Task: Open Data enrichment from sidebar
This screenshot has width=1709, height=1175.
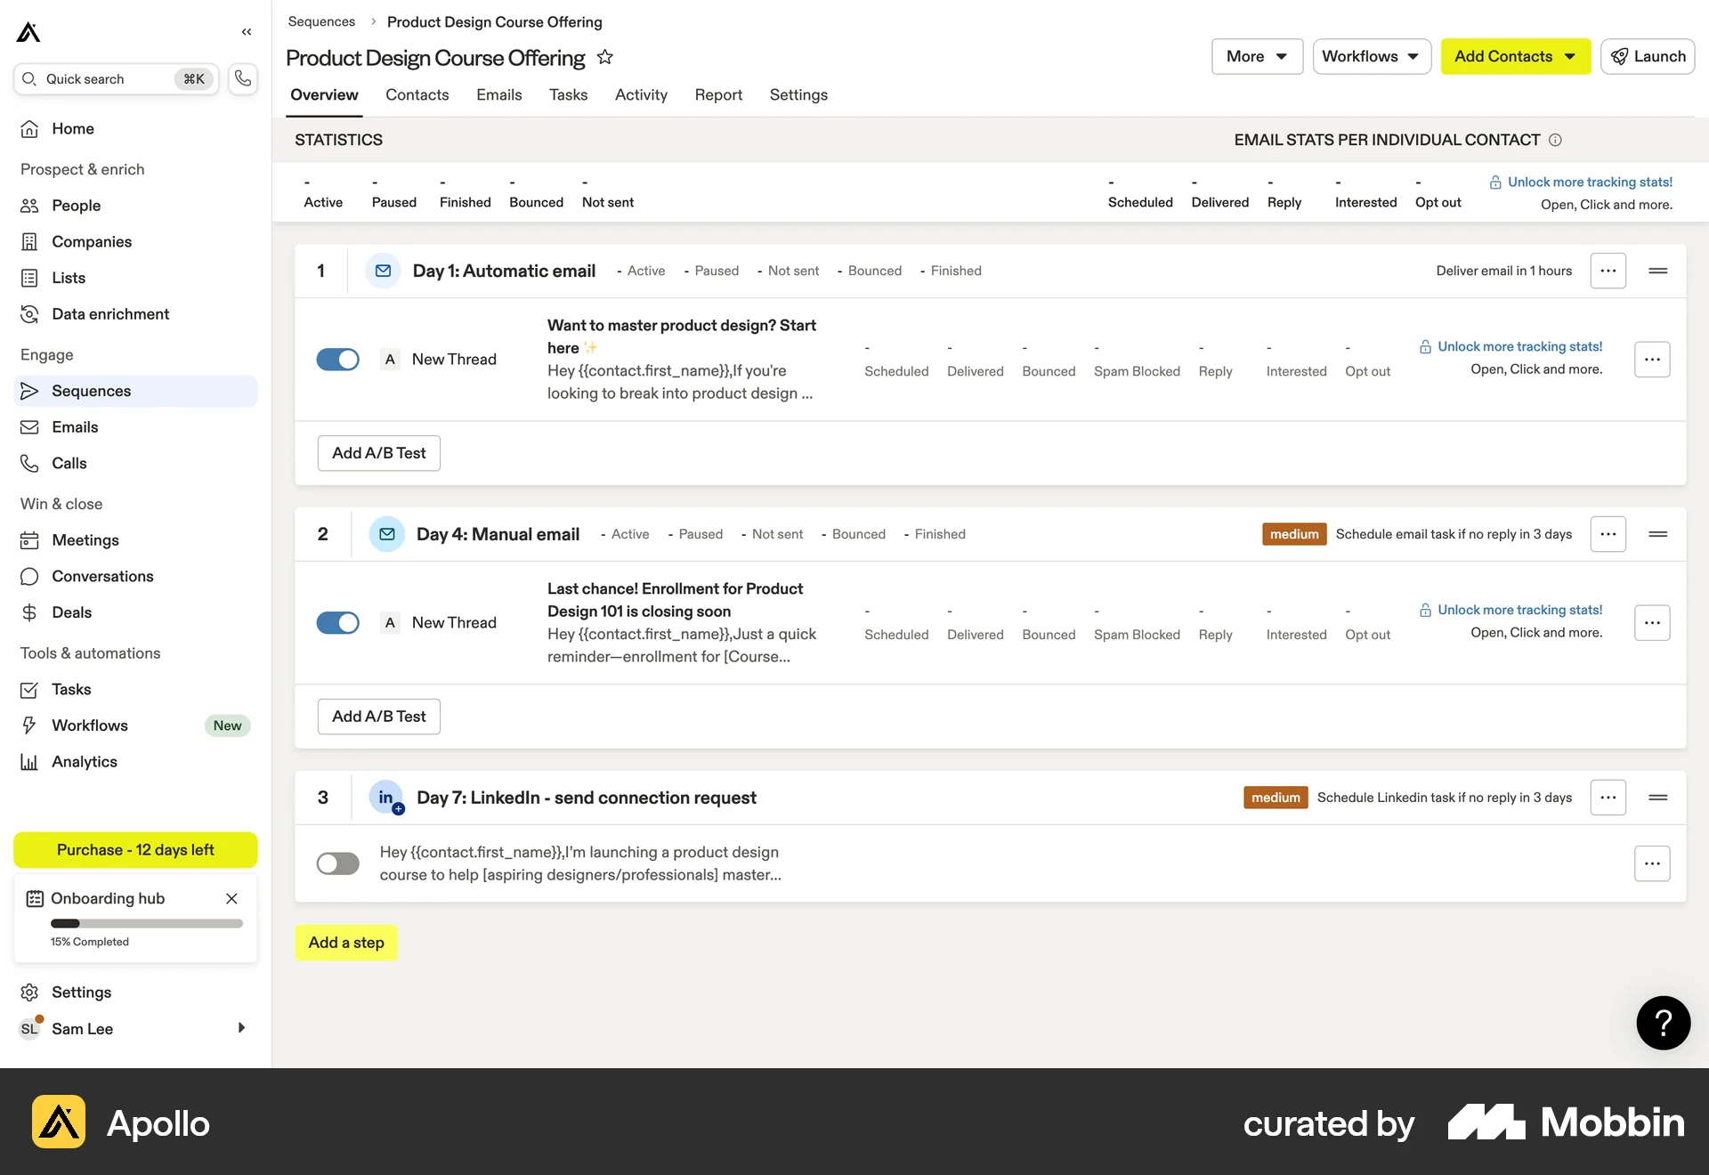Action: [110, 313]
